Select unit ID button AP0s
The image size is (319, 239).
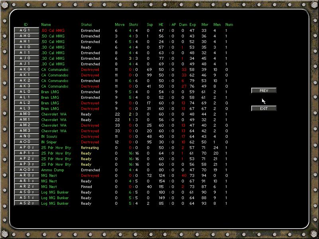[27, 147]
